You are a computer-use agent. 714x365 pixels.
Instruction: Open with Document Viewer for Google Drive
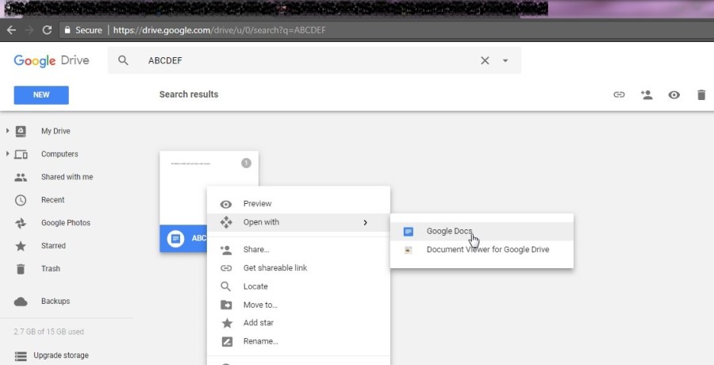click(x=482, y=250)
